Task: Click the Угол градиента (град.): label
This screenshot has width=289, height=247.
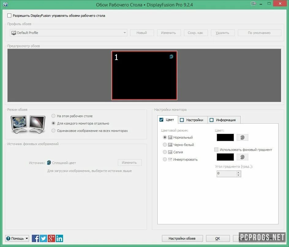Action: tap(234, 167)
